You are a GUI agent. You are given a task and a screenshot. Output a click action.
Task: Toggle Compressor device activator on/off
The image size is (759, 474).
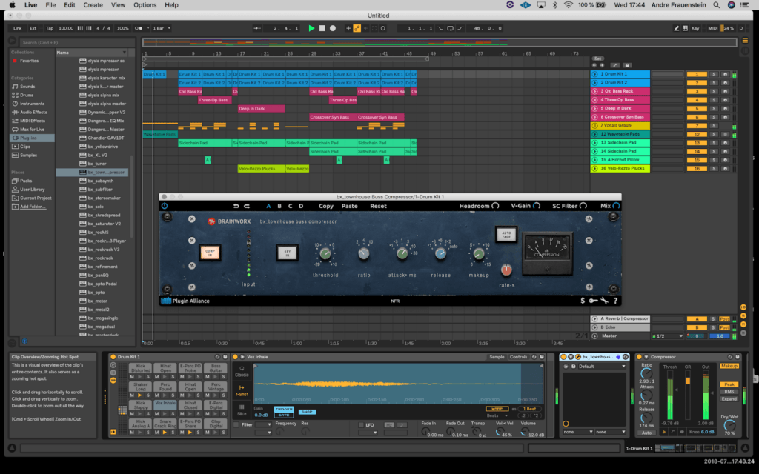coord(639,357)
